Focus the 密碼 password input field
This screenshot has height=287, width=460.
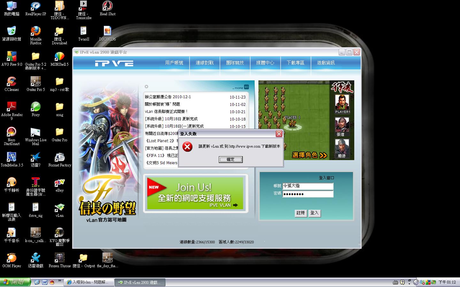tap(308, 194)
